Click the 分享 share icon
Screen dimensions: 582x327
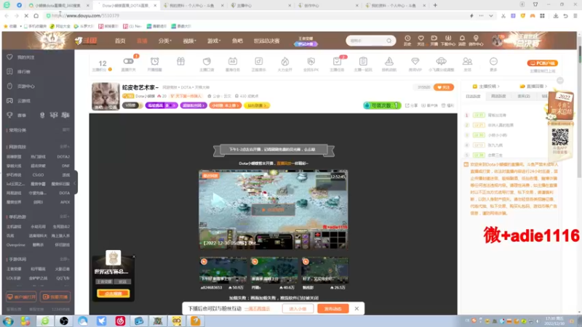coord(411,105)
